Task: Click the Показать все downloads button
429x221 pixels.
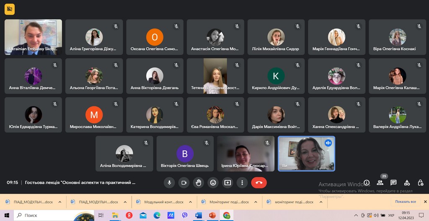Action: tap(405, 202)
